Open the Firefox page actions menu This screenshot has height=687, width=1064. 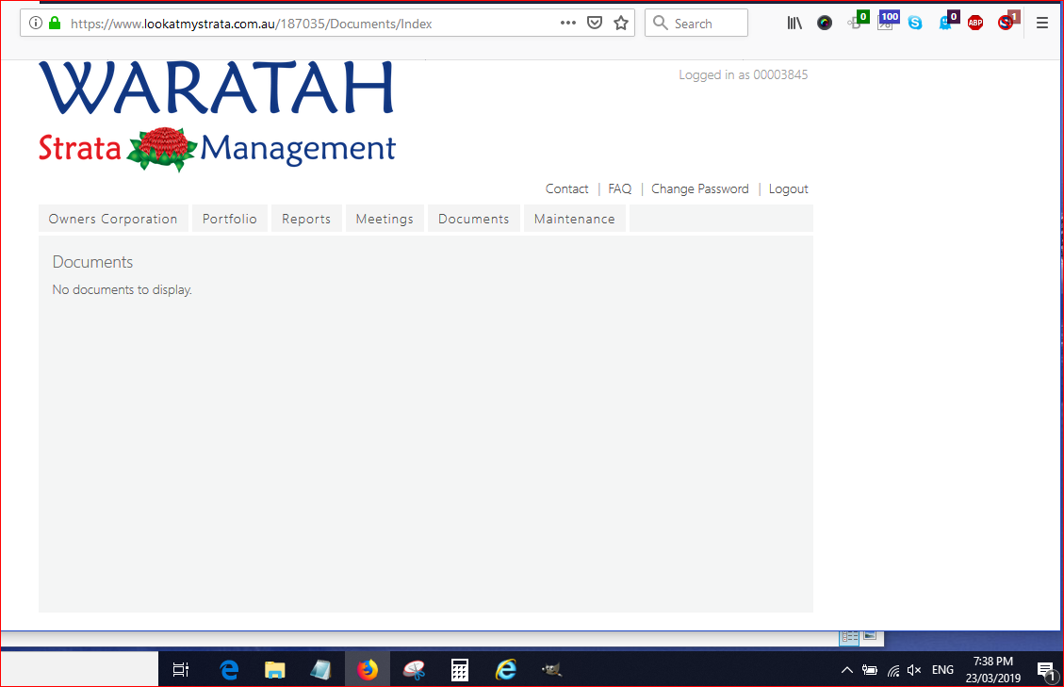568,23
